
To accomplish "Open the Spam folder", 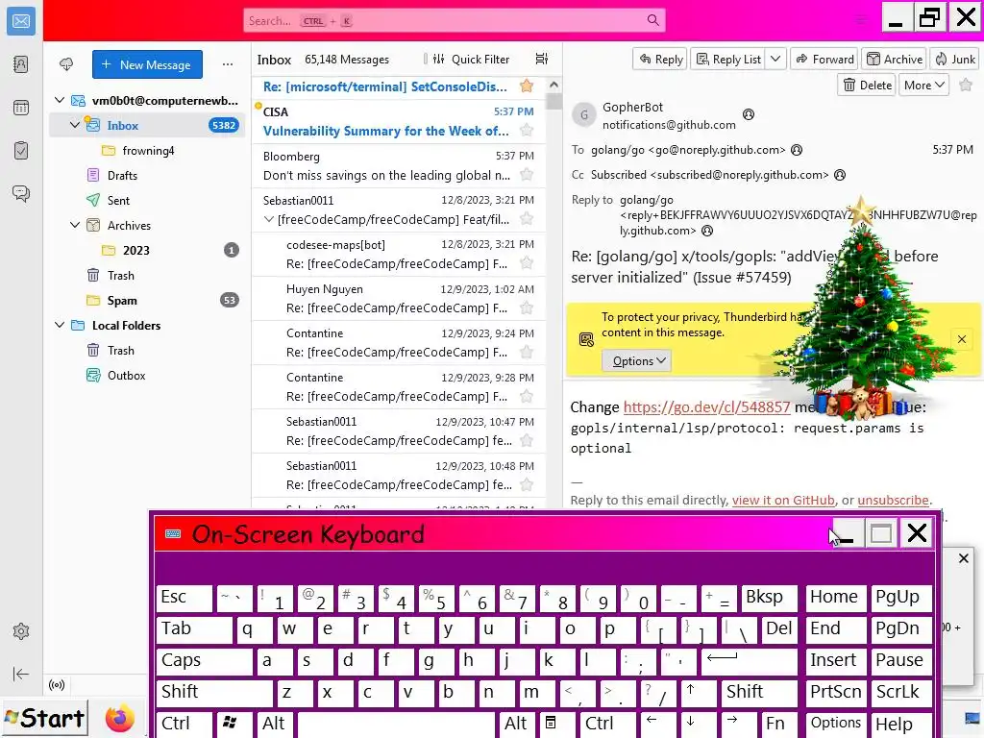I will (x=122, y=300).
